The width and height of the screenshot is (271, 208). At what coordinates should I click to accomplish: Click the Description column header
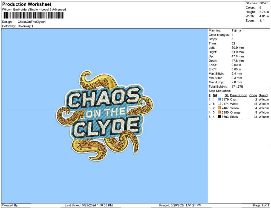(x=238, y=95)
